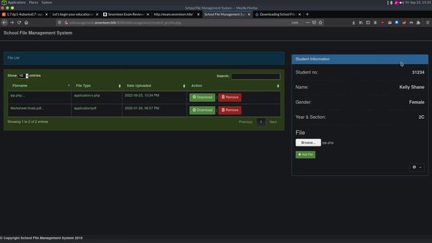Sort table by File Type column
This screenshot has height=243, width=432.
tap(97, 86)
